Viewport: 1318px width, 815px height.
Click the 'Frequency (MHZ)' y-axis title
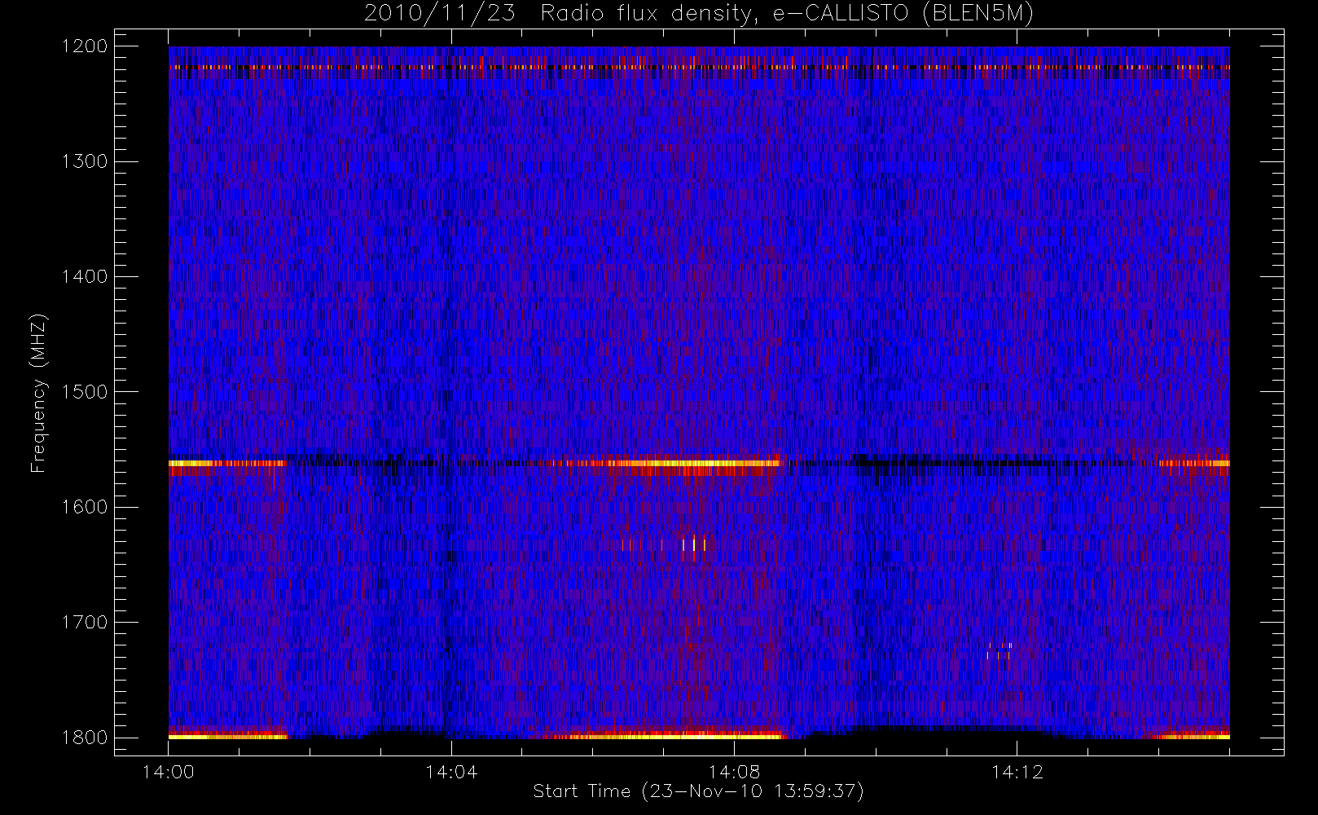point(38,393)
